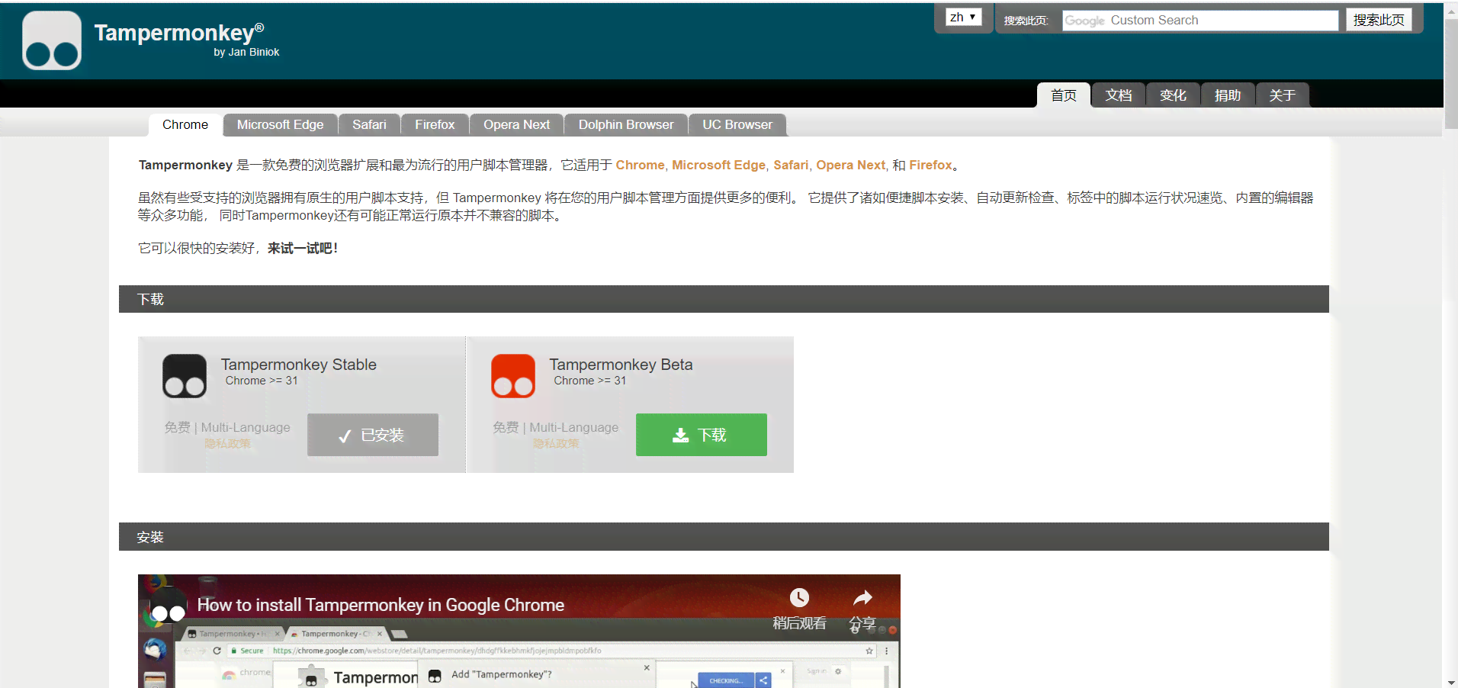Click the red Tampermonkey Beta icon
The height and width of the screenshot is (688, 1458).
pos(513,376)
